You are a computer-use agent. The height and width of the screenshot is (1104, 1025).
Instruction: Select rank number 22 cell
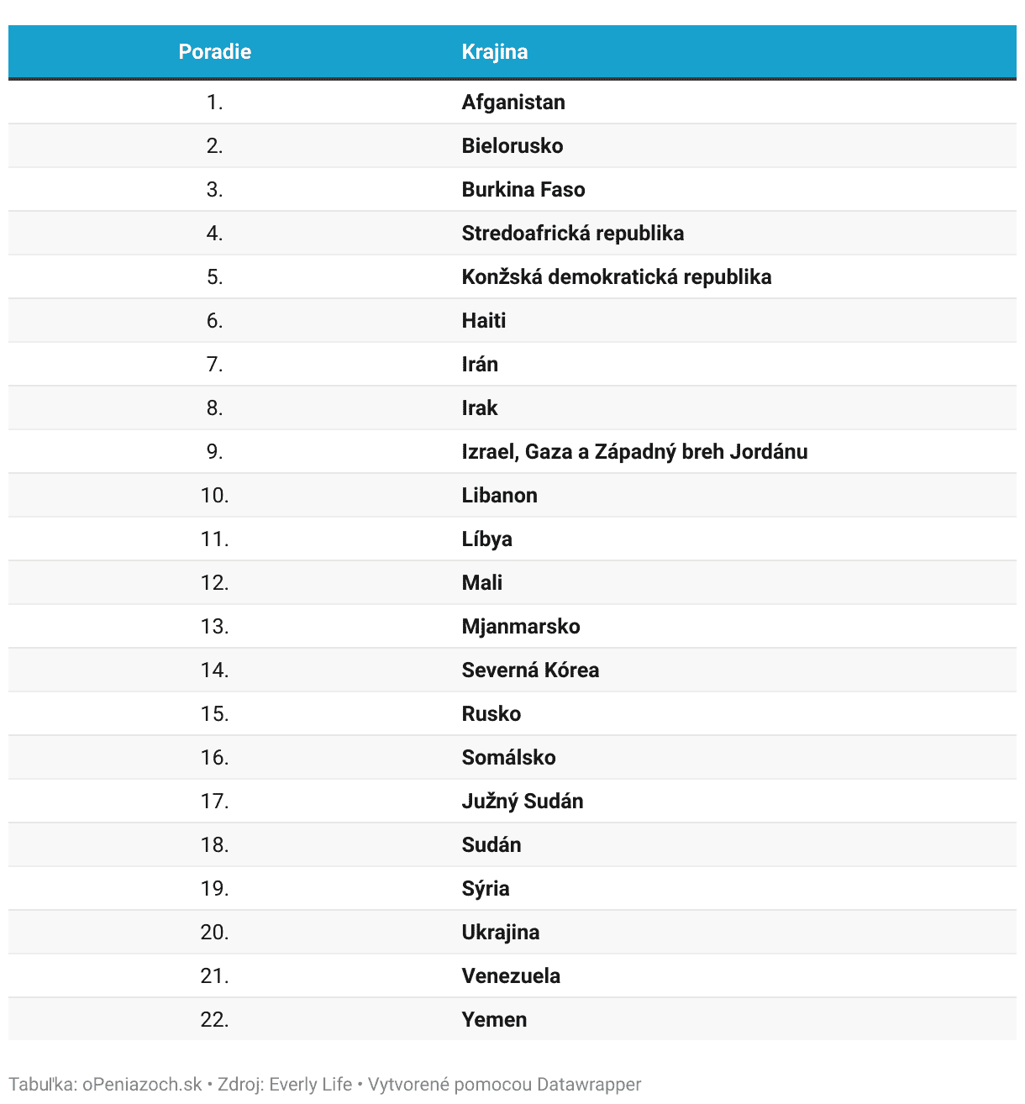coord(215,1020)
